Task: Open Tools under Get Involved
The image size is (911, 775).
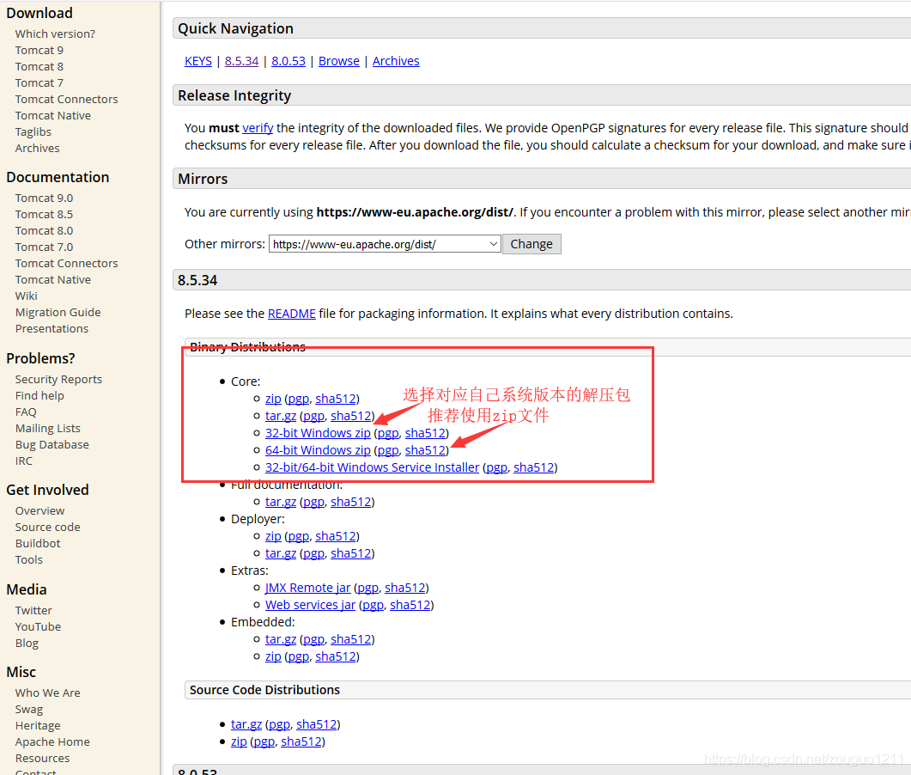Action: tap(29, 559)
